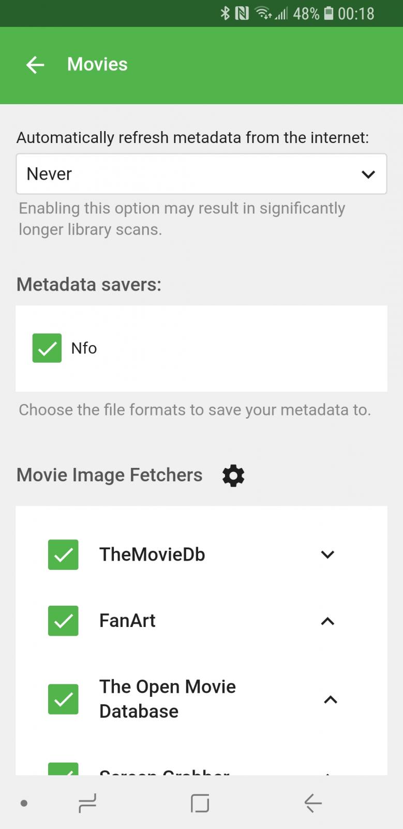
Task: Tap the small dot on navigation bar
Action: [x=24, y=804]
